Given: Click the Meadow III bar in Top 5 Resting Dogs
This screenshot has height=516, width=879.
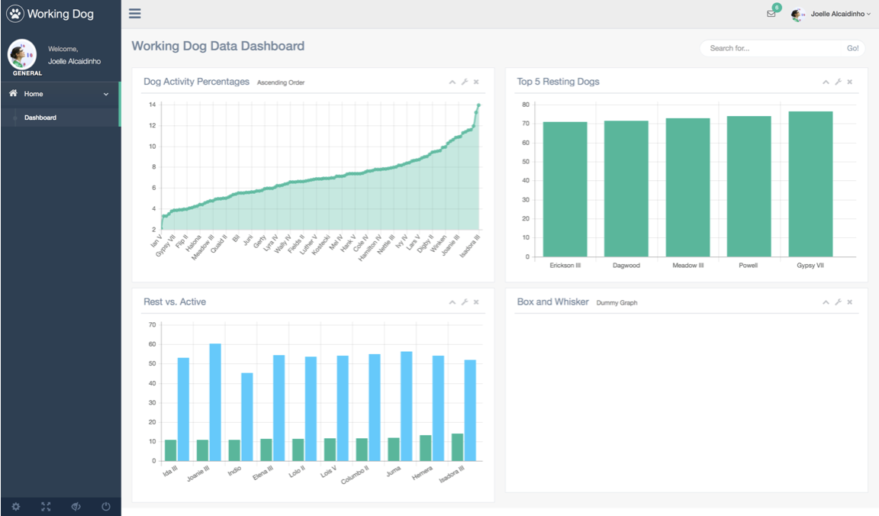Looking at the screenshot, I should click(687, 188).
